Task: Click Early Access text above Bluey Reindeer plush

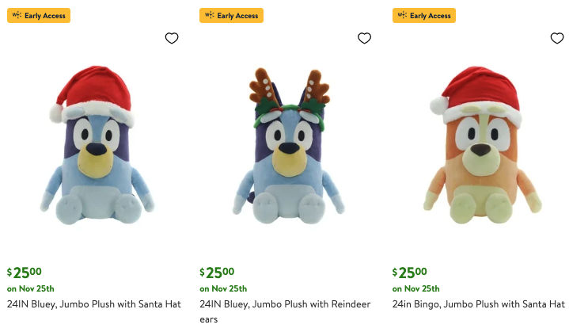Action: click(x=237, y=15)
